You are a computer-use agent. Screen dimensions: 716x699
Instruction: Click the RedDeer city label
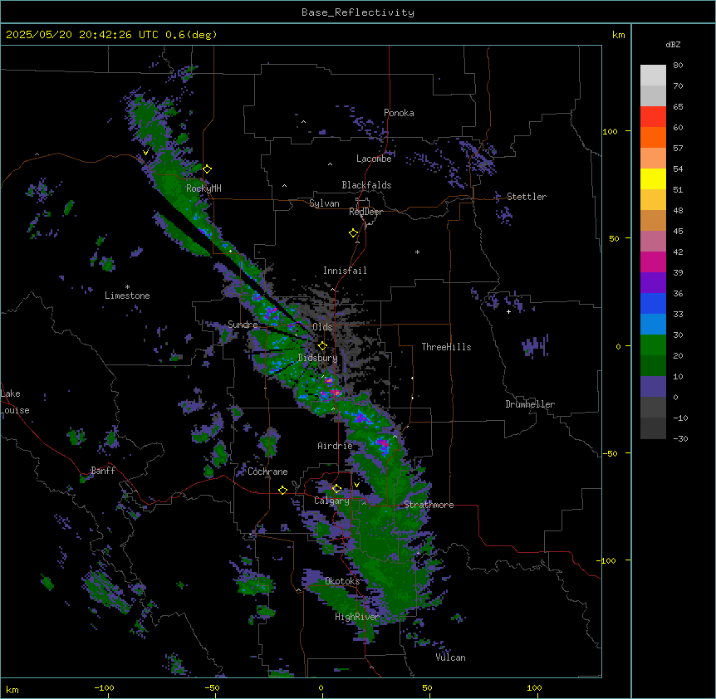[365, 212]
